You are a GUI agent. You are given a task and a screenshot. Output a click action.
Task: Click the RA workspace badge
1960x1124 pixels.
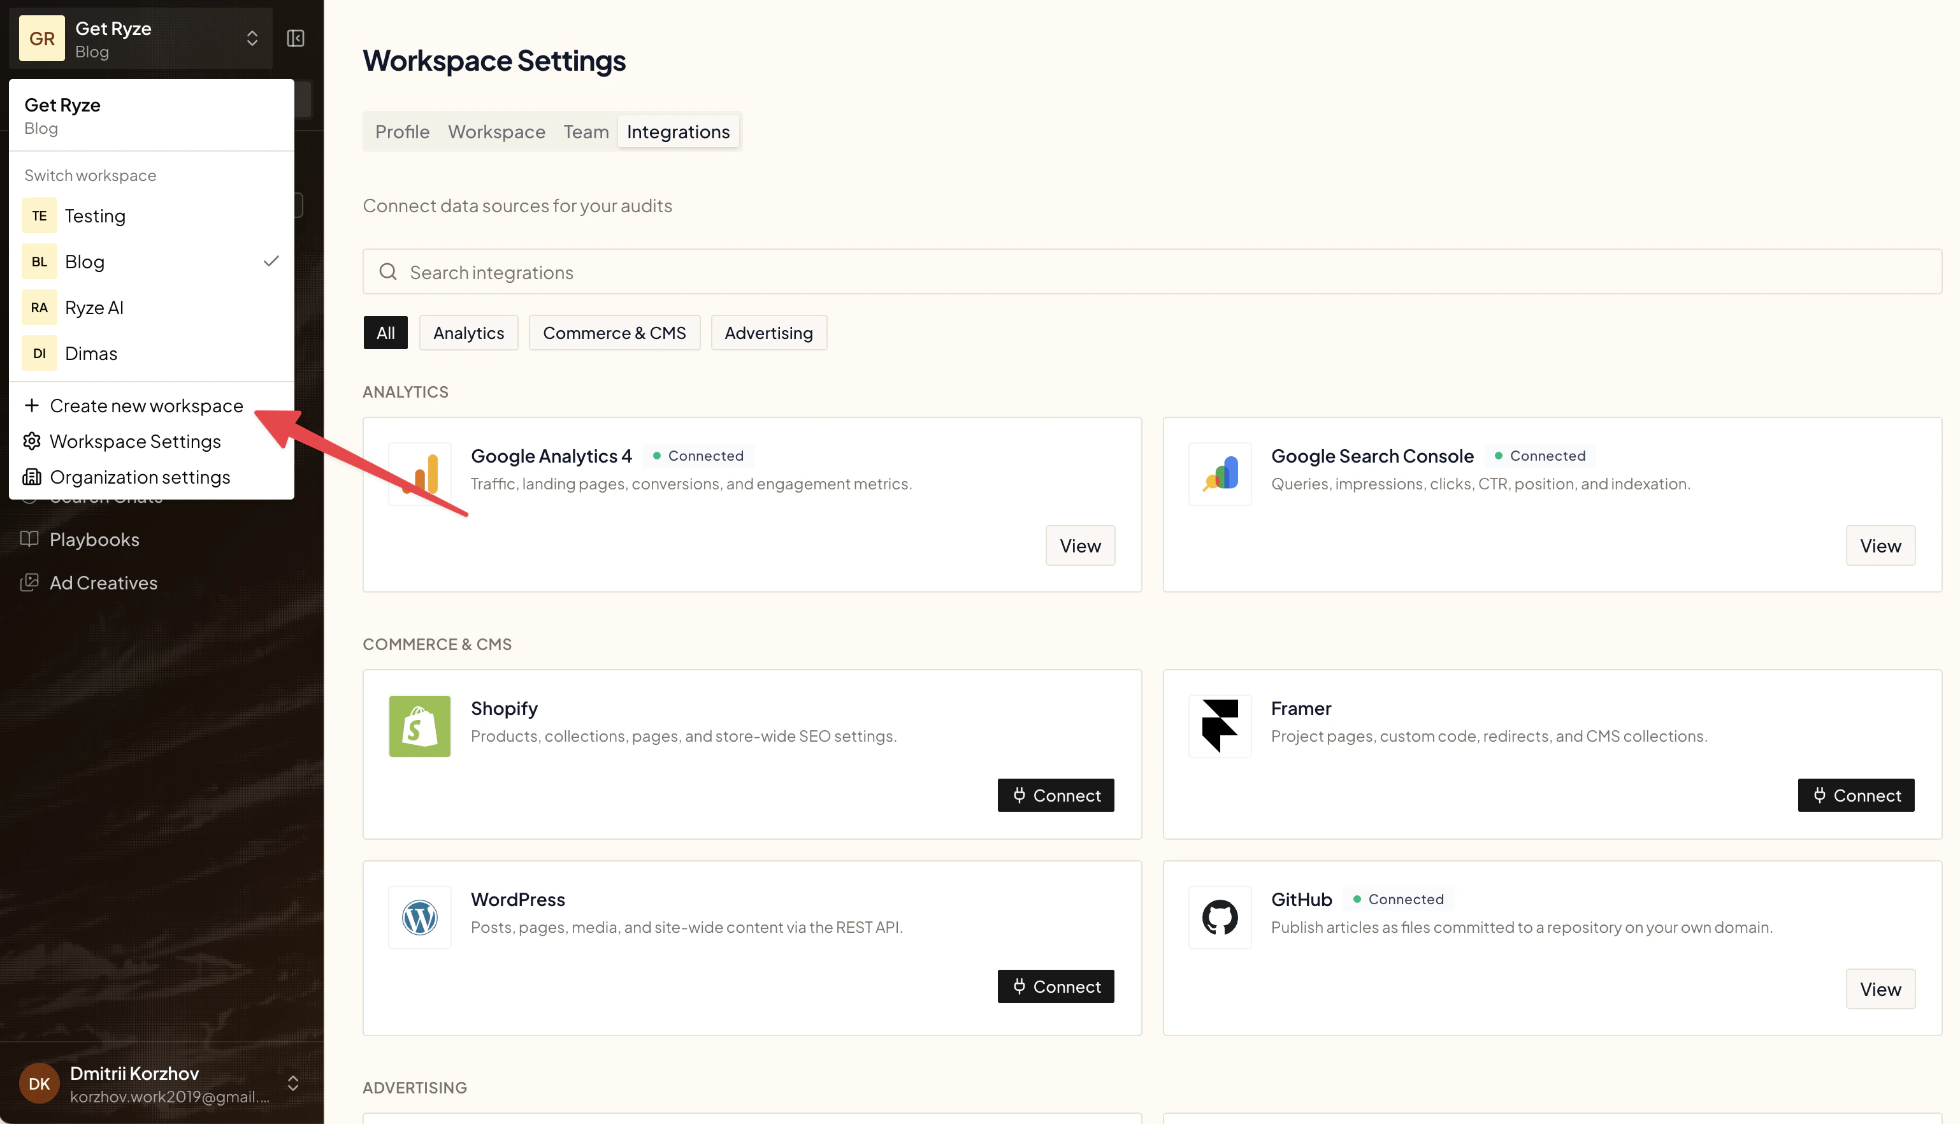coord(40,307)
